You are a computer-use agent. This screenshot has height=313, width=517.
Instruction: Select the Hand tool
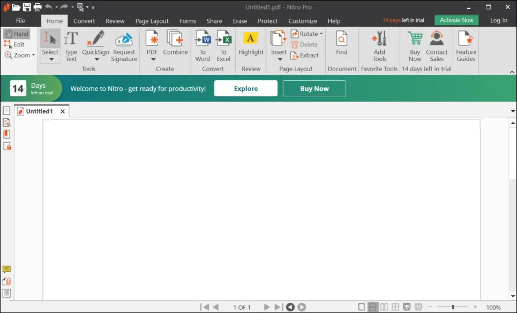18,33
